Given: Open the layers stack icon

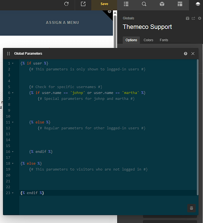Looking at the screenshot, I should [x=198, y=4].
